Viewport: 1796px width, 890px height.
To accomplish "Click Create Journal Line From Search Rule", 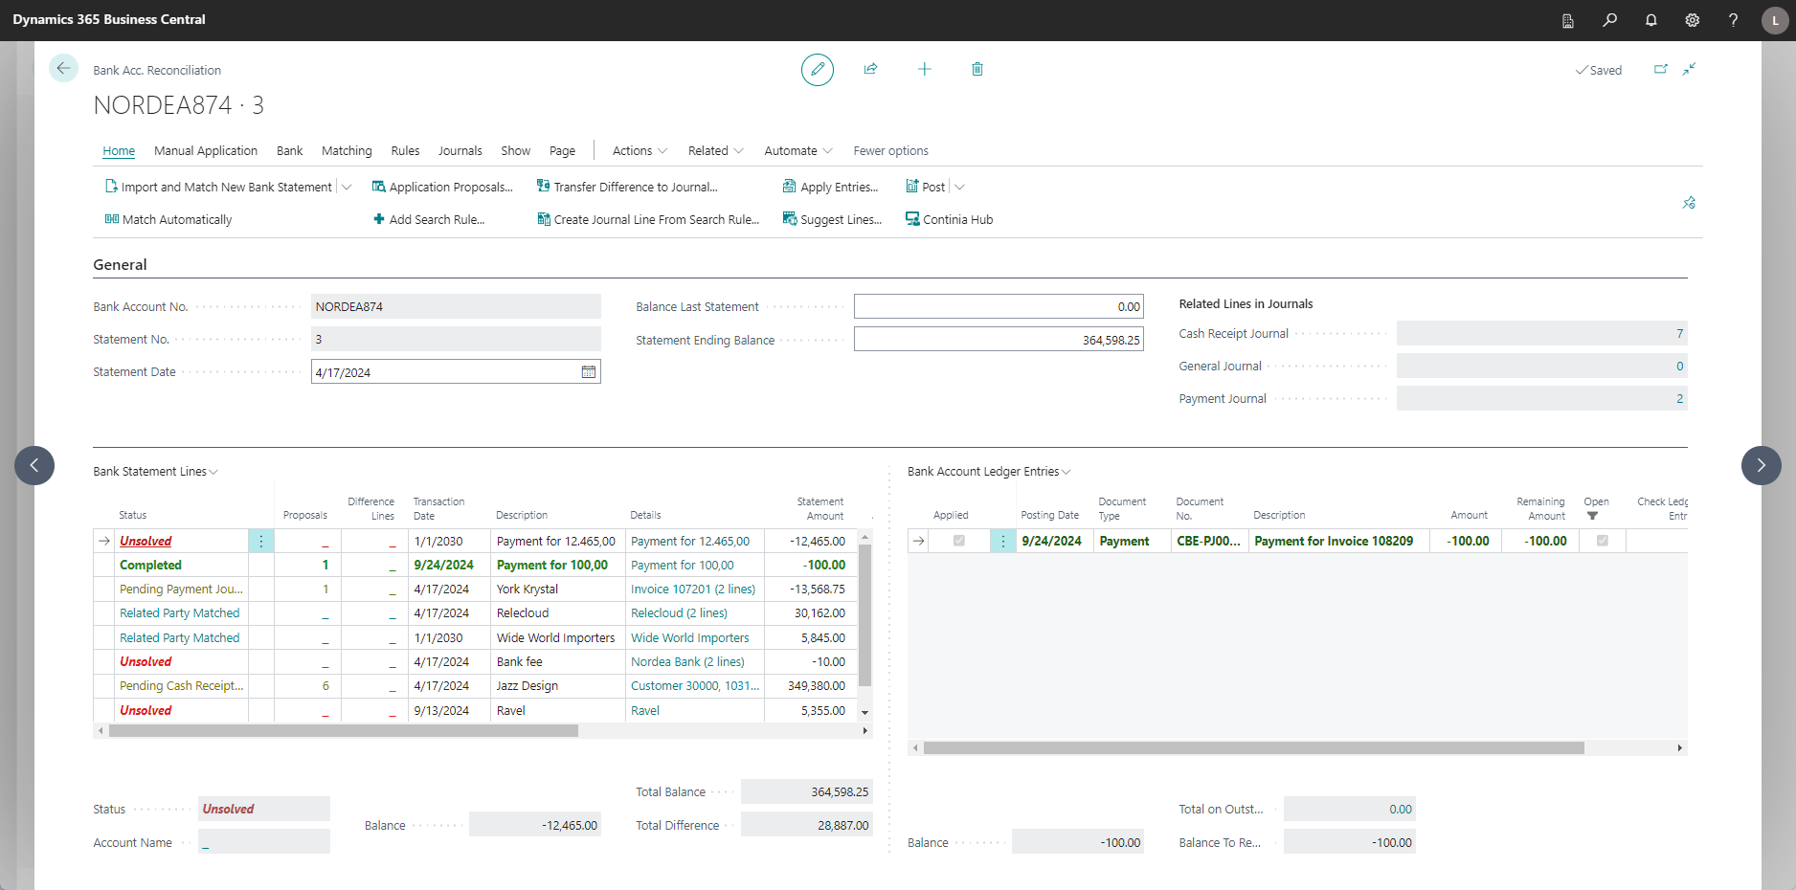I will click(x=648, y=219).
